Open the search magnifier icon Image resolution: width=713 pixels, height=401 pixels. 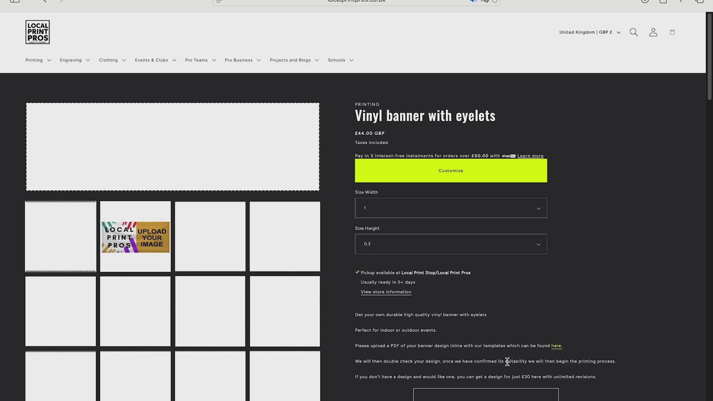coord(634,32)
